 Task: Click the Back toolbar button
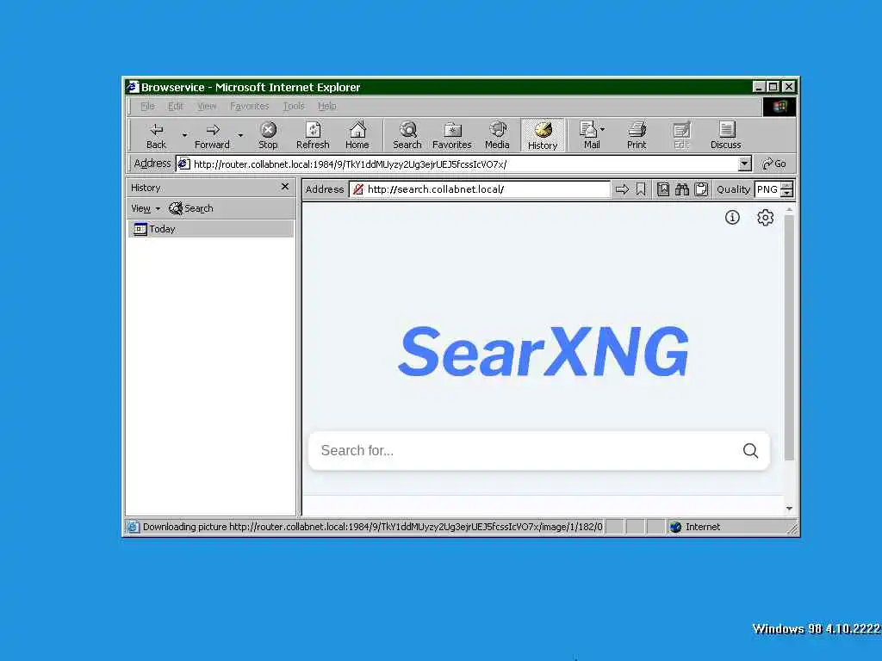pos(157,136)
